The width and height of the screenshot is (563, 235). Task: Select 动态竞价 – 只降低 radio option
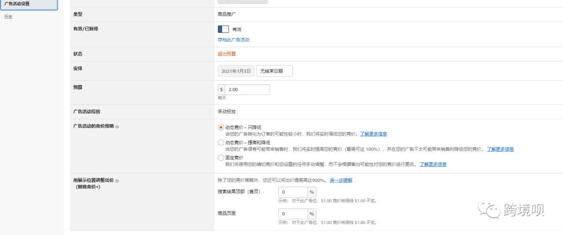click(x=221, y=127)
